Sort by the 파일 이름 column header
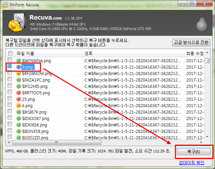Screen dimensions: 215x169 coord(48,53)
